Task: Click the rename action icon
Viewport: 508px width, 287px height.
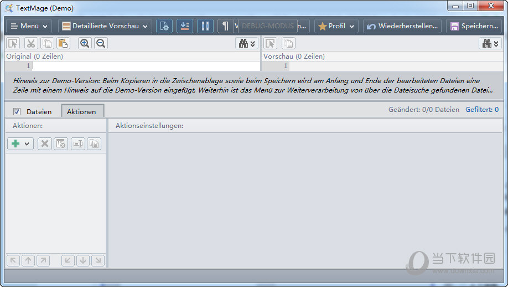Action: 78,143
